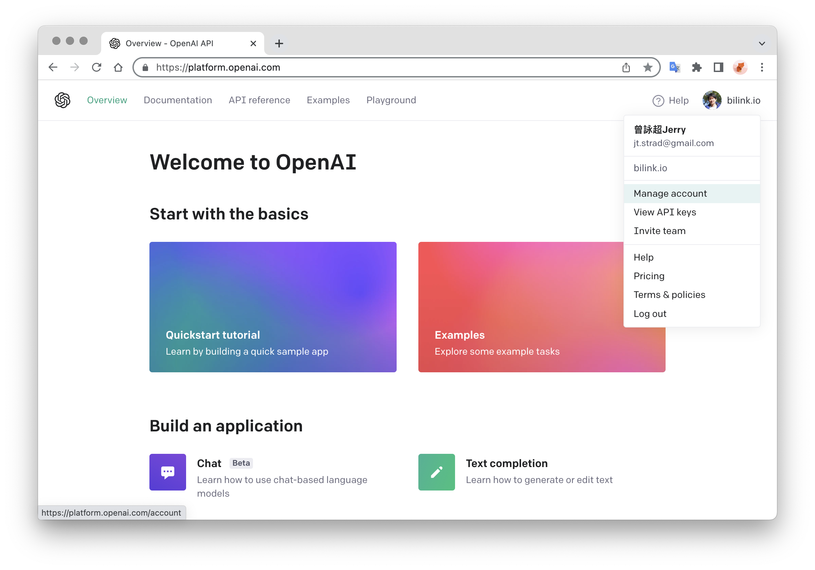Viewport: 815px width, 570px height.
Task: Toggle the browser side panel icon
Action: [719, 67]
